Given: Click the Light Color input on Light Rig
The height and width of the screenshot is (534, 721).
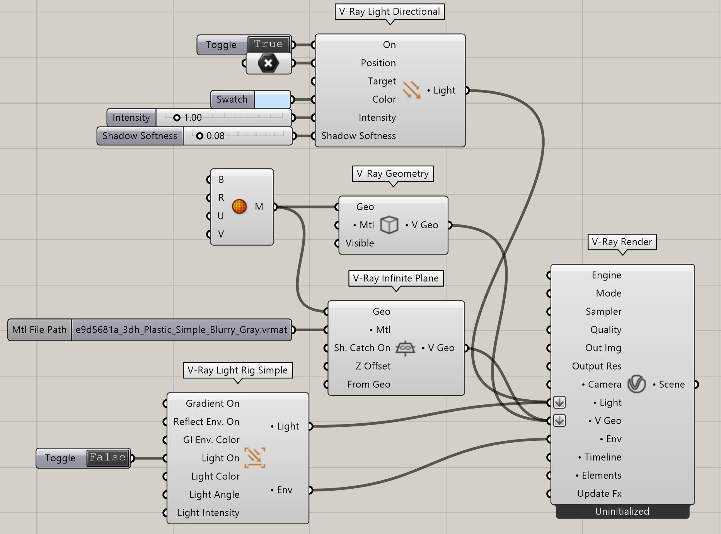Looking at the screenshot, I should [x=215, y=476].
